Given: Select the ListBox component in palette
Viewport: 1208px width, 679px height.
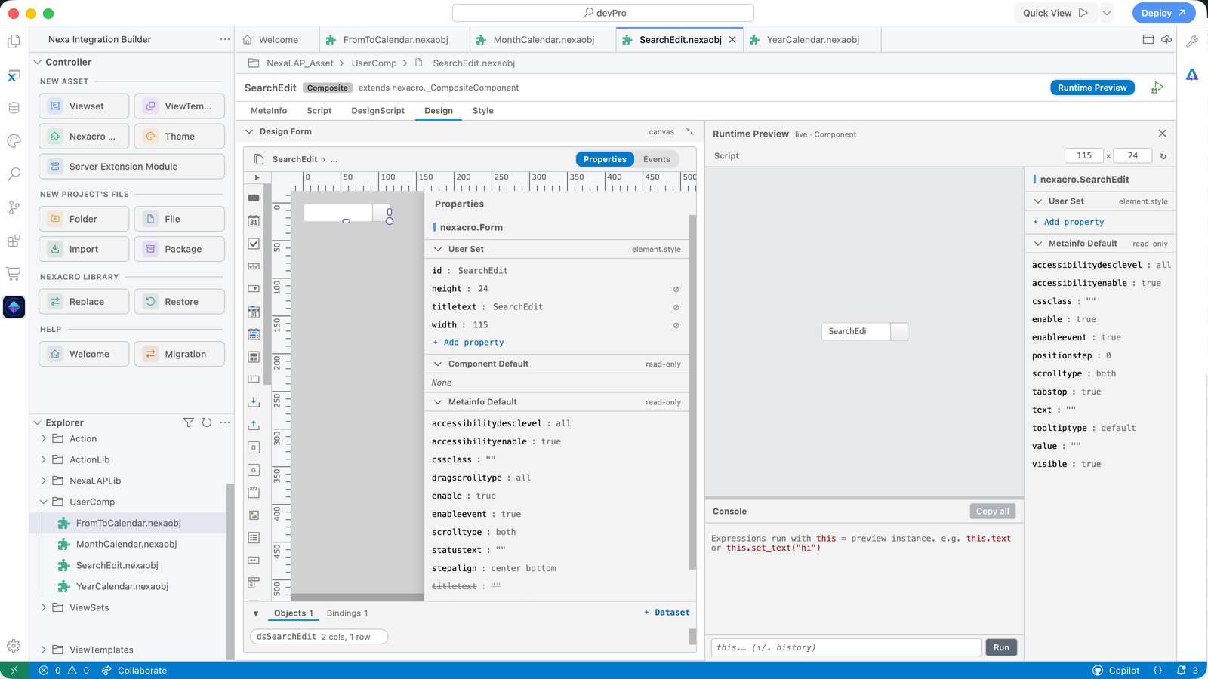Looking at the screenshot, I should [x=254, y=538].
